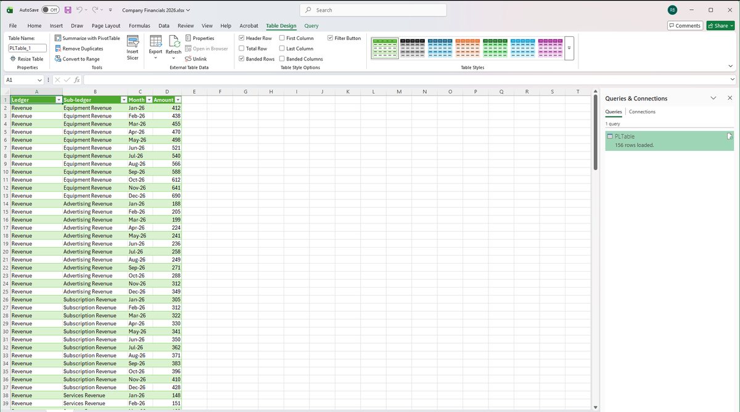The image size is (740, 412).
Task: Switch to Connections tab in side pane
Action: (642, 111)
